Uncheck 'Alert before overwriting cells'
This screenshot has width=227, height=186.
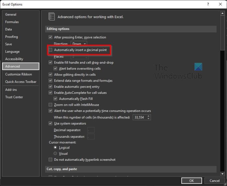(55, 69)
